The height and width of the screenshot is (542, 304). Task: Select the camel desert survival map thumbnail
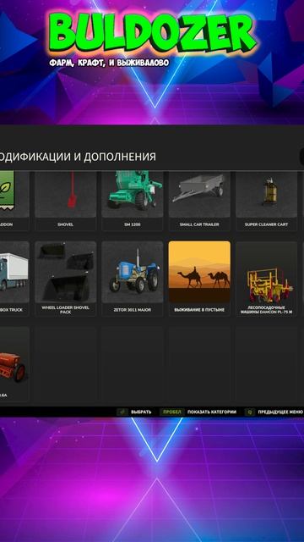pos(199,272)
